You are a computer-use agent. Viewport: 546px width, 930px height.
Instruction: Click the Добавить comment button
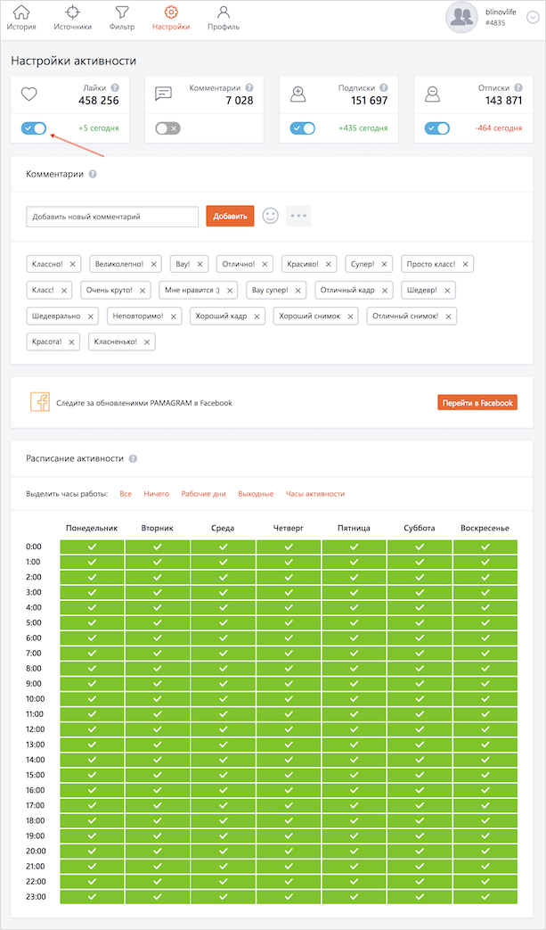click(230, 216)
